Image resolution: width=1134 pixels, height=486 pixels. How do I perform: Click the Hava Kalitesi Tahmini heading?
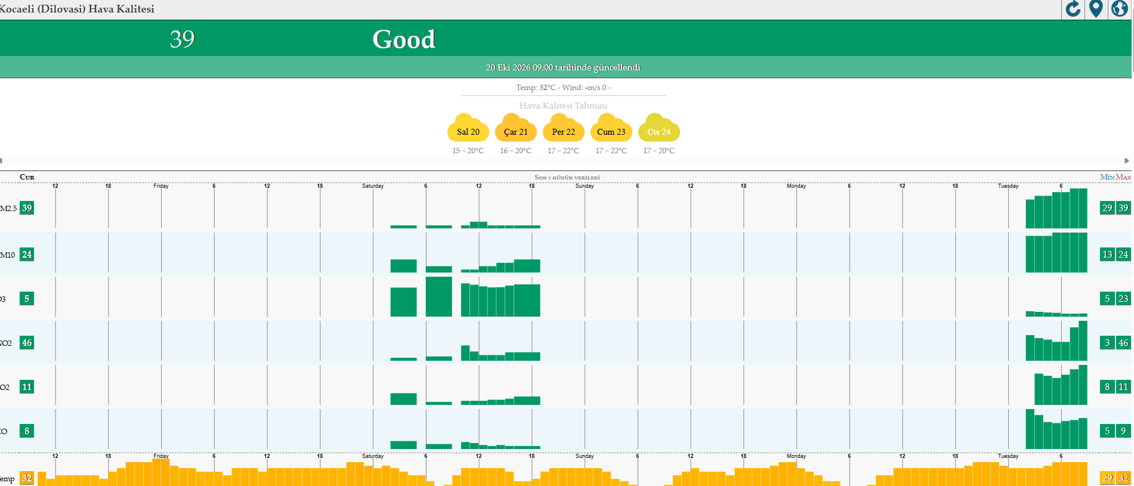563,106
